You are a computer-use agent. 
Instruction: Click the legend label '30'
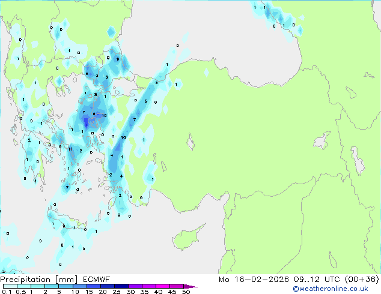tap(130, 292)
